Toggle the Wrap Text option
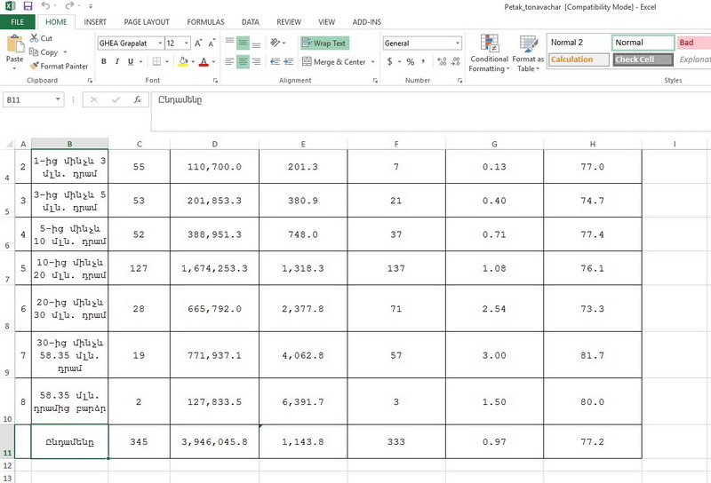The width and height of the screenshot is (711, 483). pyautogui.click(x=324, y=43)
